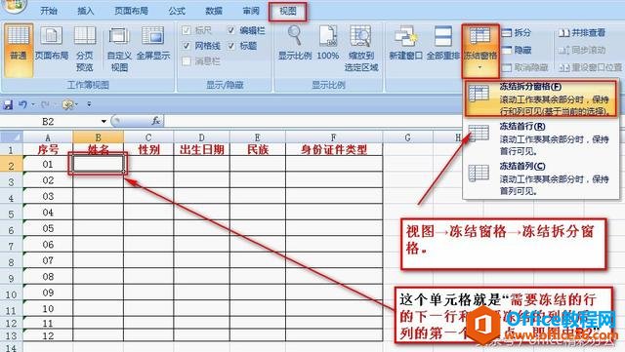Click 并排查看 view side by side
This screenshot has height=352, width=625.
[x=582, y=32]
